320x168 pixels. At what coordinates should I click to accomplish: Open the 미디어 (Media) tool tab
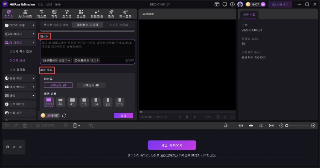(9, 14)
